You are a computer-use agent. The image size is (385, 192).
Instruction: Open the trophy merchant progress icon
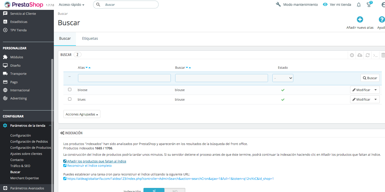[x=369, y=4]
